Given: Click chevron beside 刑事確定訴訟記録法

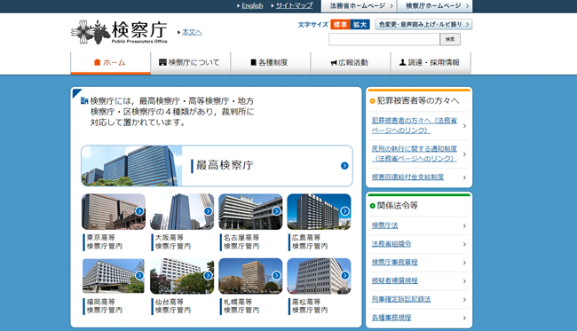Looking at the screenshot, I should pos(464,299).
